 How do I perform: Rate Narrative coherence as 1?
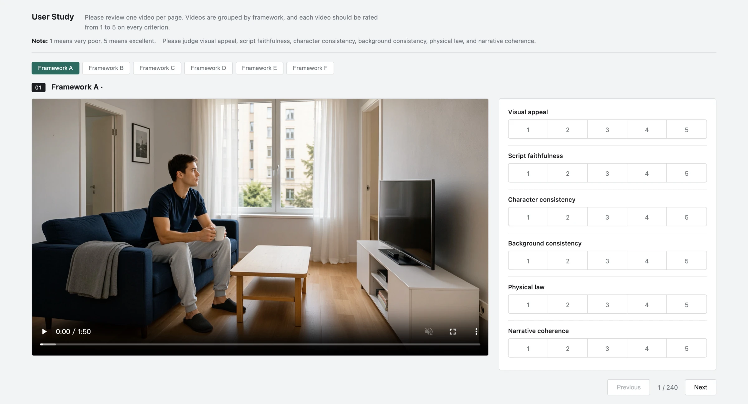[528, 348]
